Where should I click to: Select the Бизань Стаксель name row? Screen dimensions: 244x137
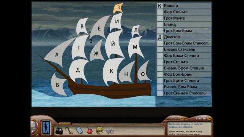(x=187, y=49)
